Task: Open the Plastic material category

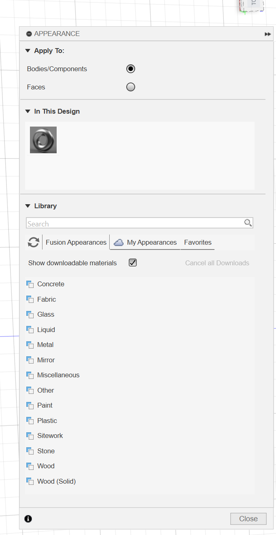Action: pos(47,421)
